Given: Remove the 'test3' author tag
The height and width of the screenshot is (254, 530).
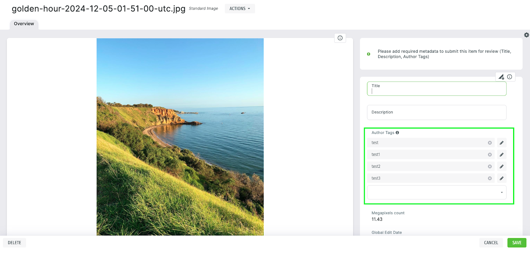Looking at the screenshot, I should point(490,178).
